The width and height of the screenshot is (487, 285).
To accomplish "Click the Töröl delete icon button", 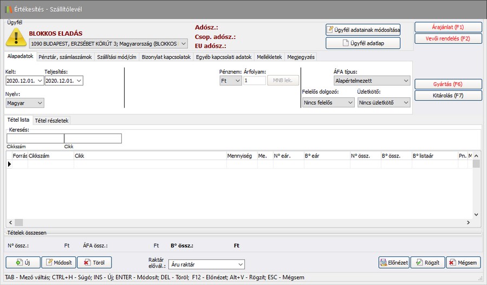I will click(94, 262).
